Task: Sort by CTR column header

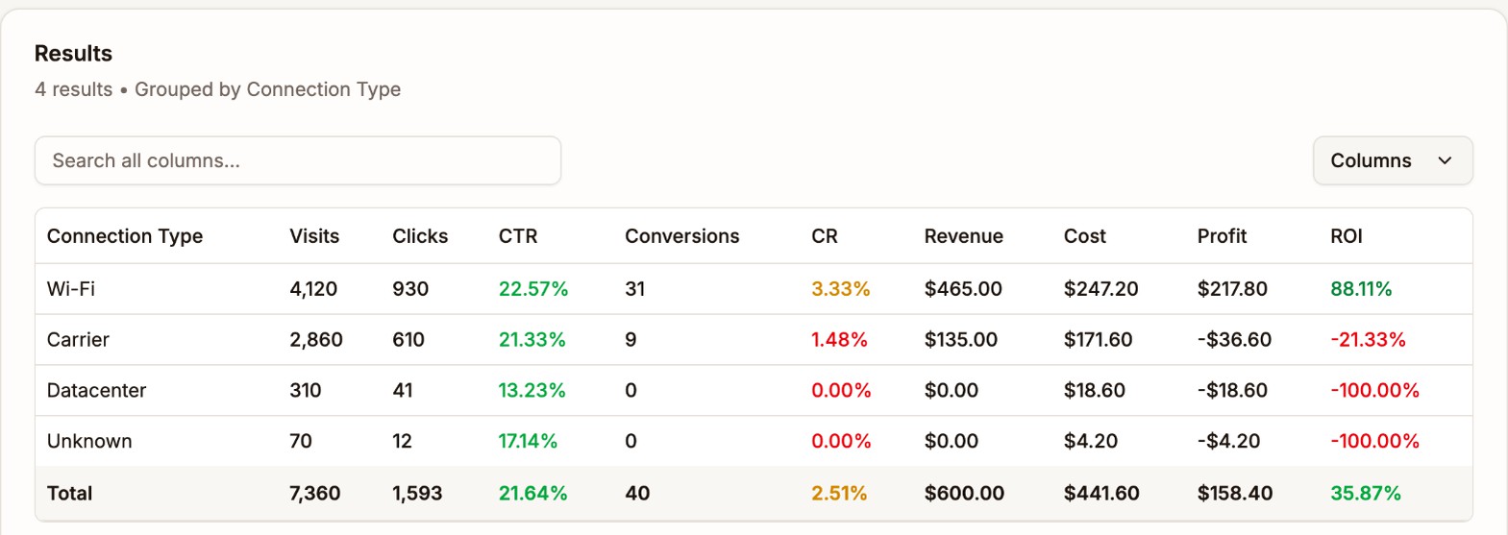Action: [x=518, y=236]
